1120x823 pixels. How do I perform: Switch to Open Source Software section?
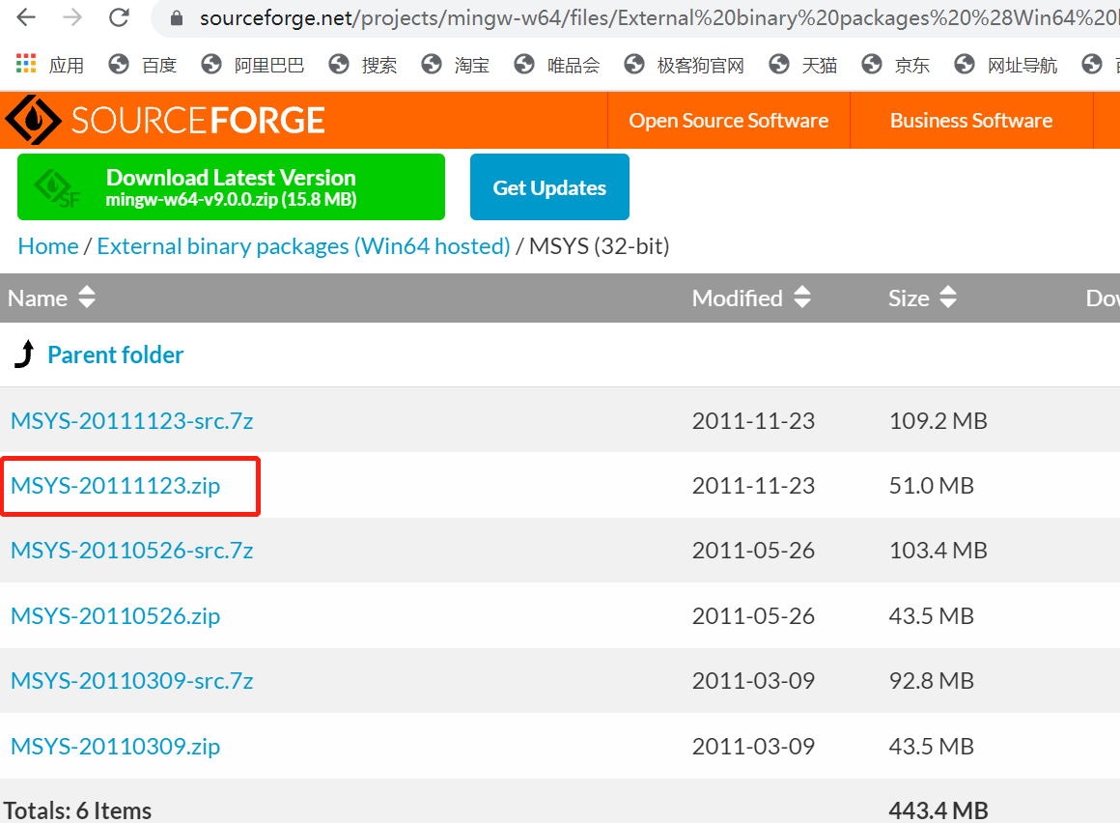click(728, 120)
